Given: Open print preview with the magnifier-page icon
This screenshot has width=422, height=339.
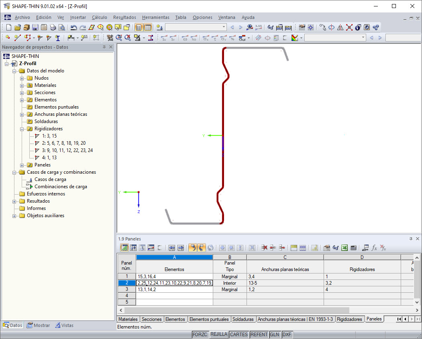Looking at the screenshot, I should coord(62,27).
